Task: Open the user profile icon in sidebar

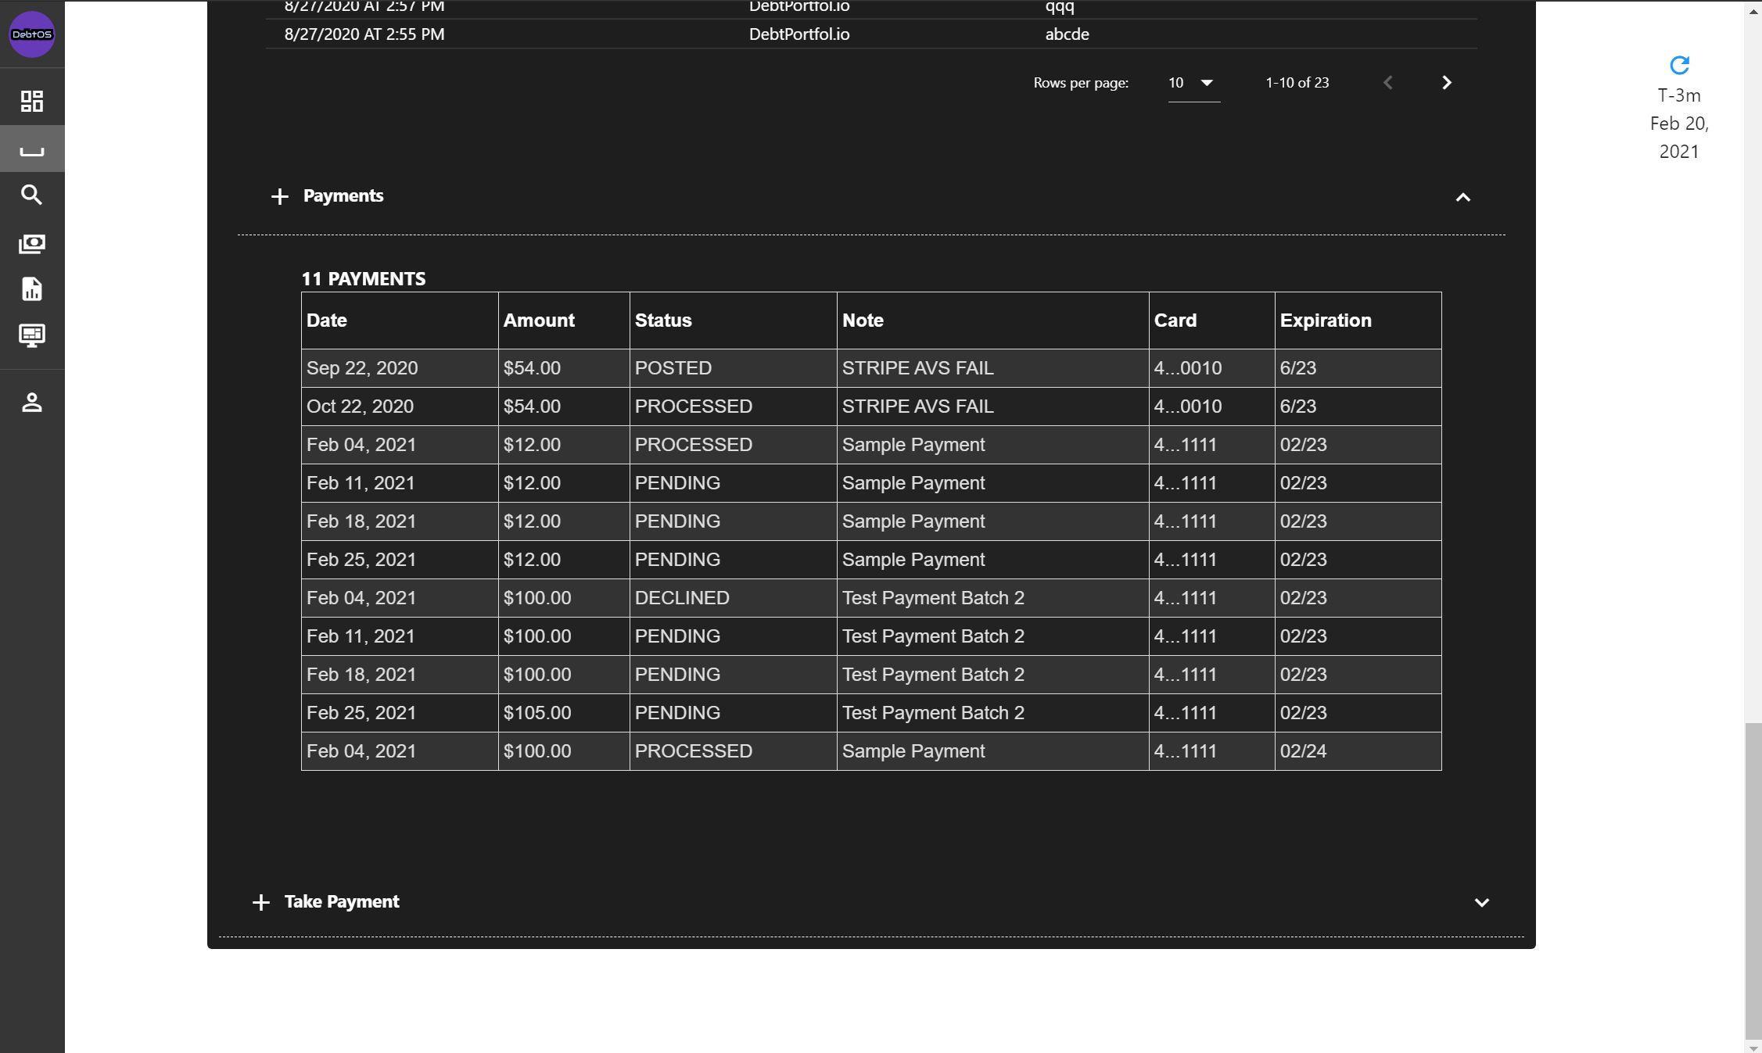Action: click(32, 403)
